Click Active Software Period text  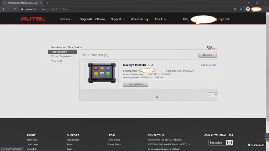(x=146, y=74)
